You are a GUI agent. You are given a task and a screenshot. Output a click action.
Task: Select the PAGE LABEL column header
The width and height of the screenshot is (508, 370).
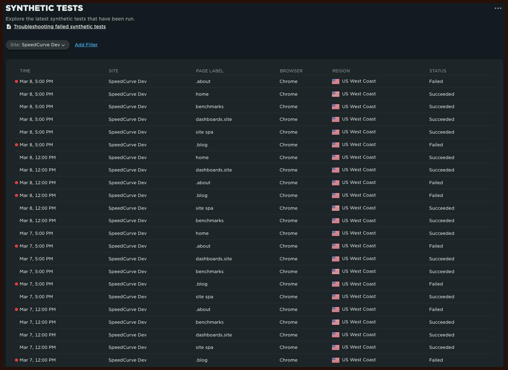(x=210, y=71)
